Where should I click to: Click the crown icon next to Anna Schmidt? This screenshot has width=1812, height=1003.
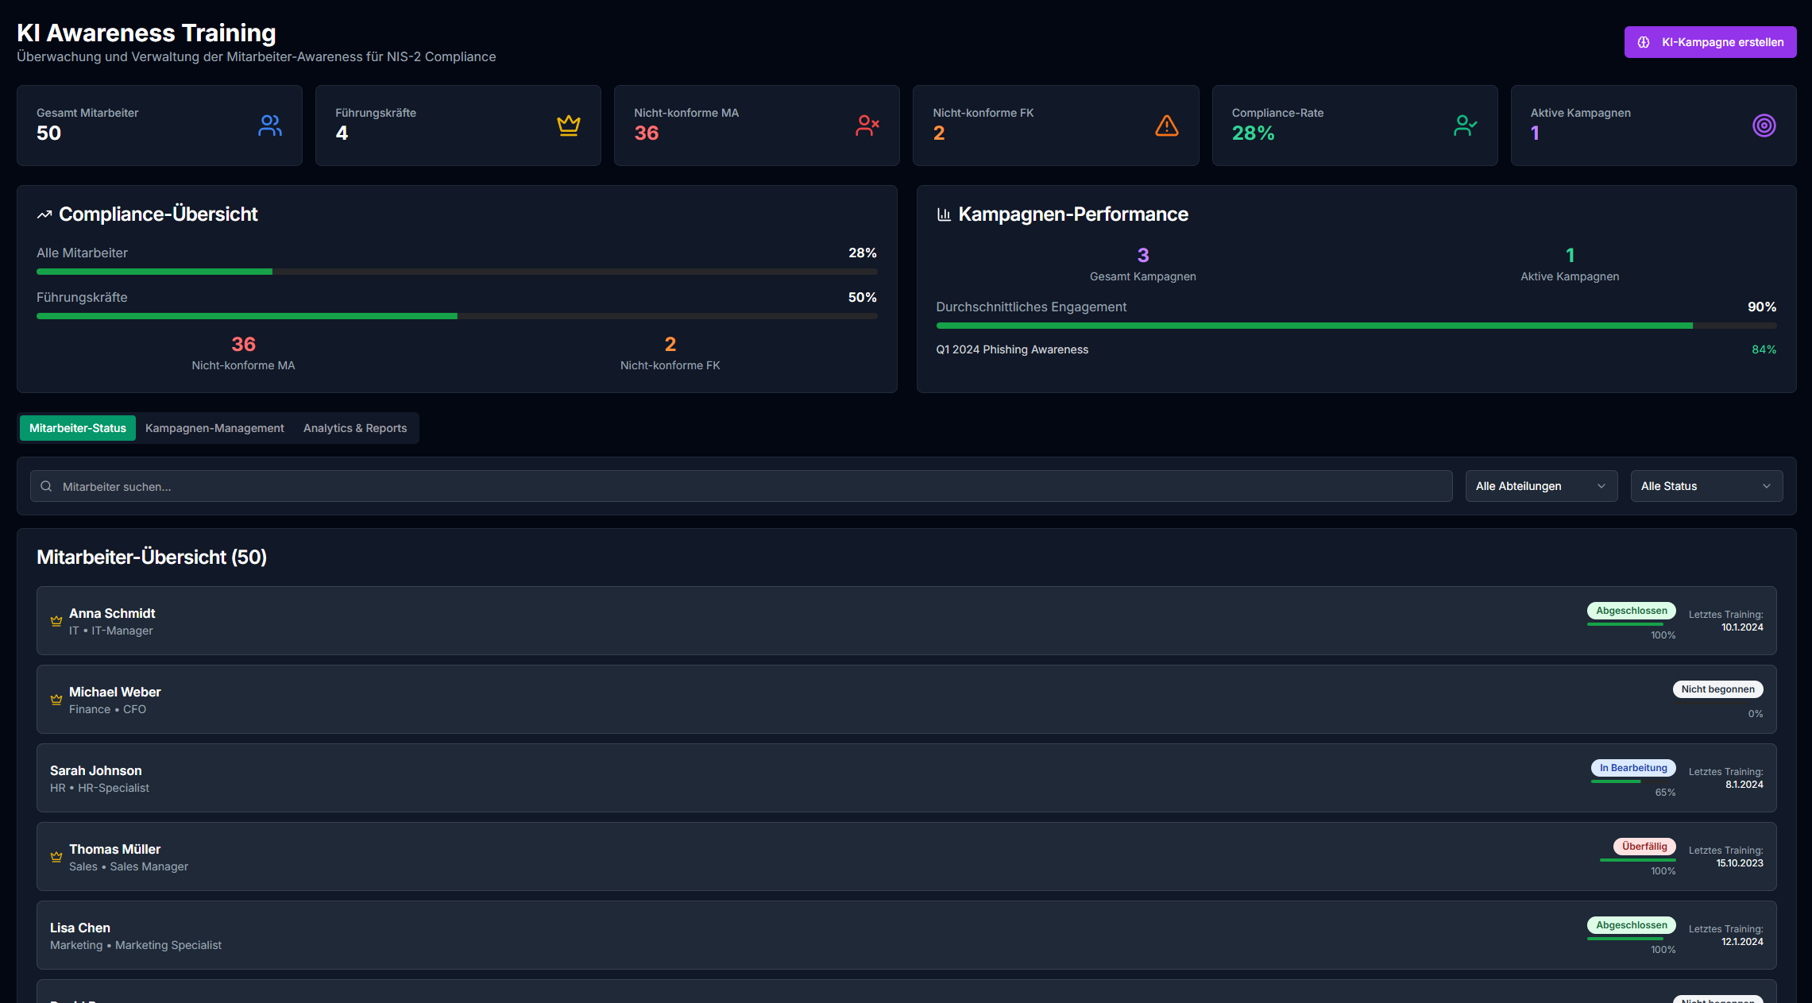56,621
